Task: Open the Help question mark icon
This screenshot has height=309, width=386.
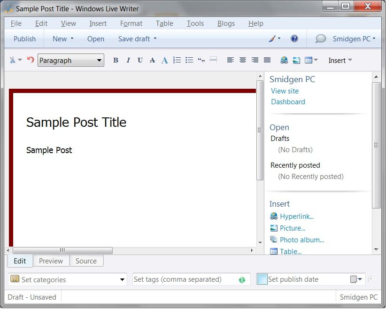Action: (x=294, y=39)
